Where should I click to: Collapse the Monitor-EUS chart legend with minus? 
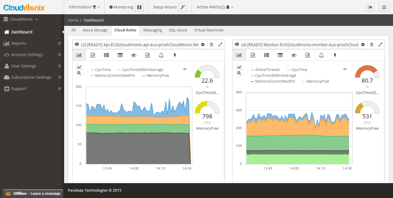[345, 69]
